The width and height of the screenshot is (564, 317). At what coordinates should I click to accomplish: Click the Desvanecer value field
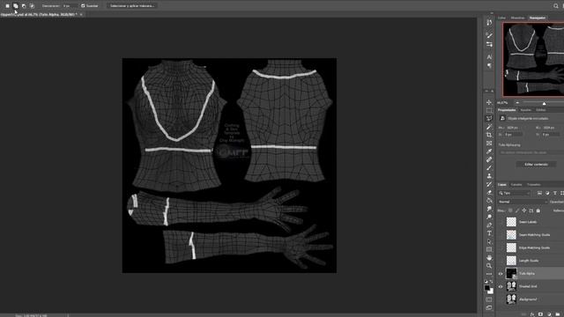pos(70,6)
